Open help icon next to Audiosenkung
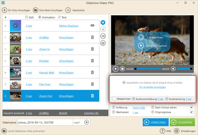198x135 pixels. click(x=167, y=99)
